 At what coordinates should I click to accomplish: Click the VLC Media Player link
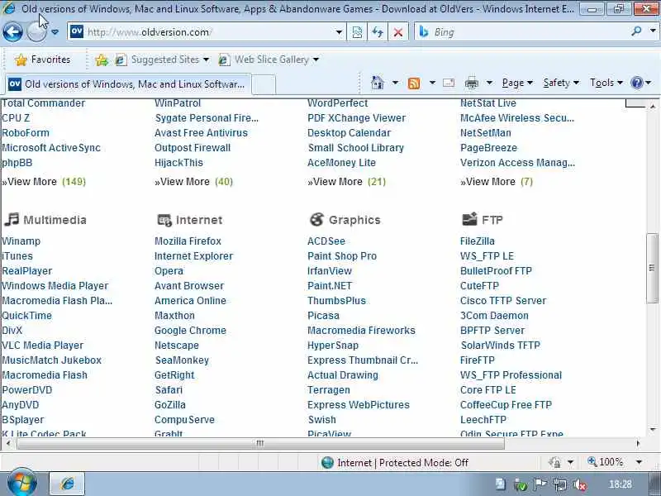(x=43, y=346)
